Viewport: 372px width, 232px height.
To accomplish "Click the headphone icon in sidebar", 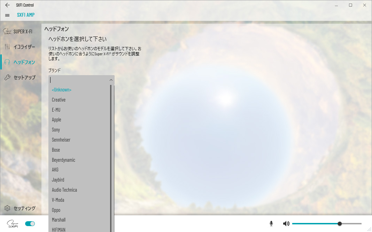I will 7,62.
